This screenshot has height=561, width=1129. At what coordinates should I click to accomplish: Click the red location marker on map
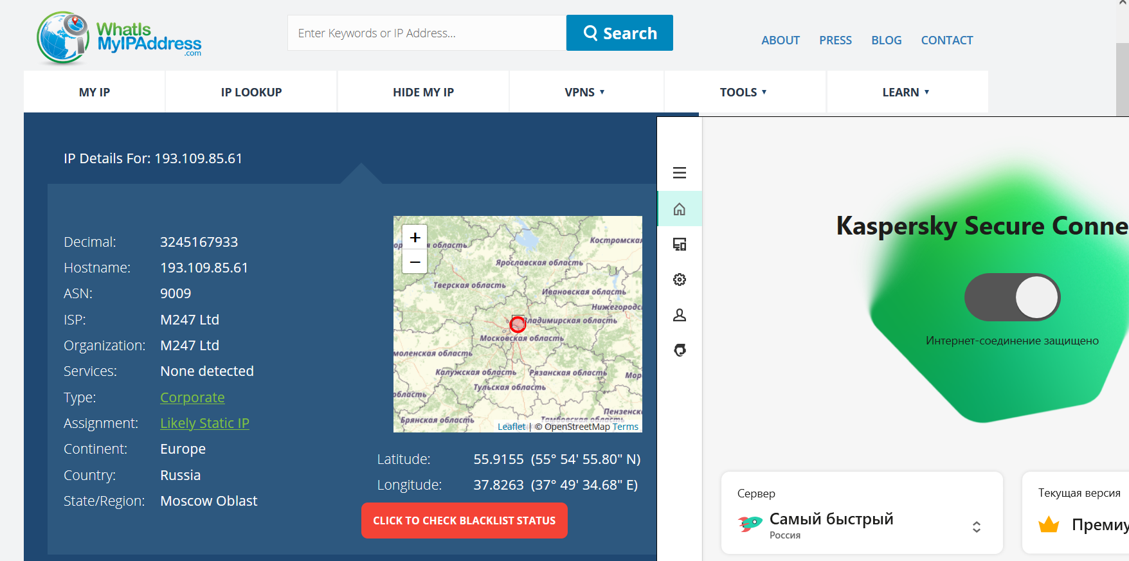518,324
